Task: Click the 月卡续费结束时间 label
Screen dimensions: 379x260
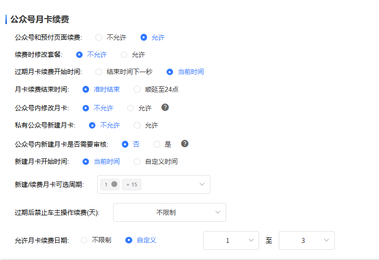Action: tap(42, 89)
